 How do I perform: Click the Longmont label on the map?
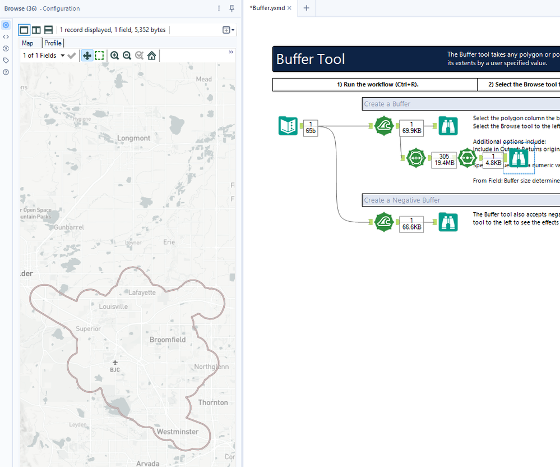pyautogui.click(x=133, y=138)
